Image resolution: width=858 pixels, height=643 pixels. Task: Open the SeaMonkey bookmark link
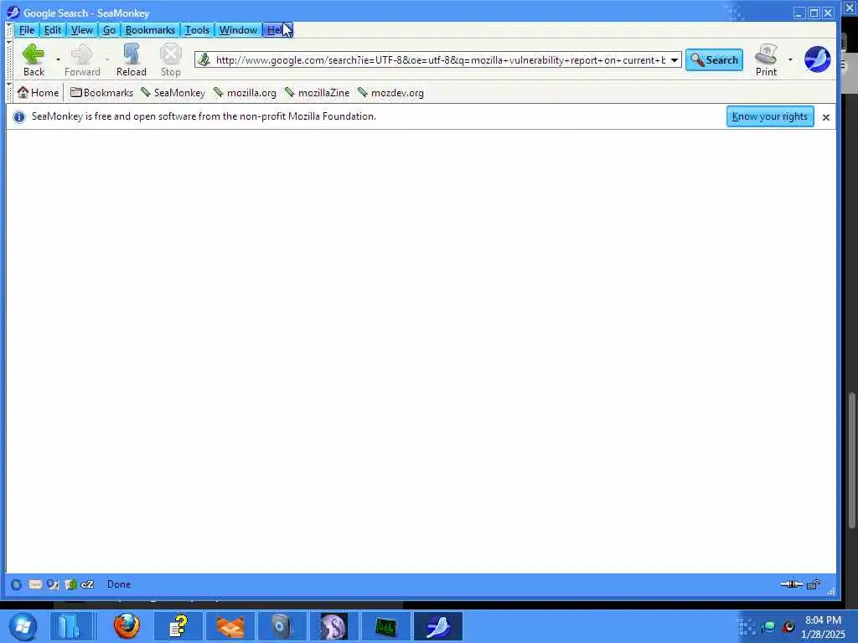pyautogui.click(x=173, y=93)
